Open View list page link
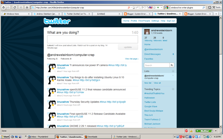Screen dimensions: 223x139 [132, 59]
